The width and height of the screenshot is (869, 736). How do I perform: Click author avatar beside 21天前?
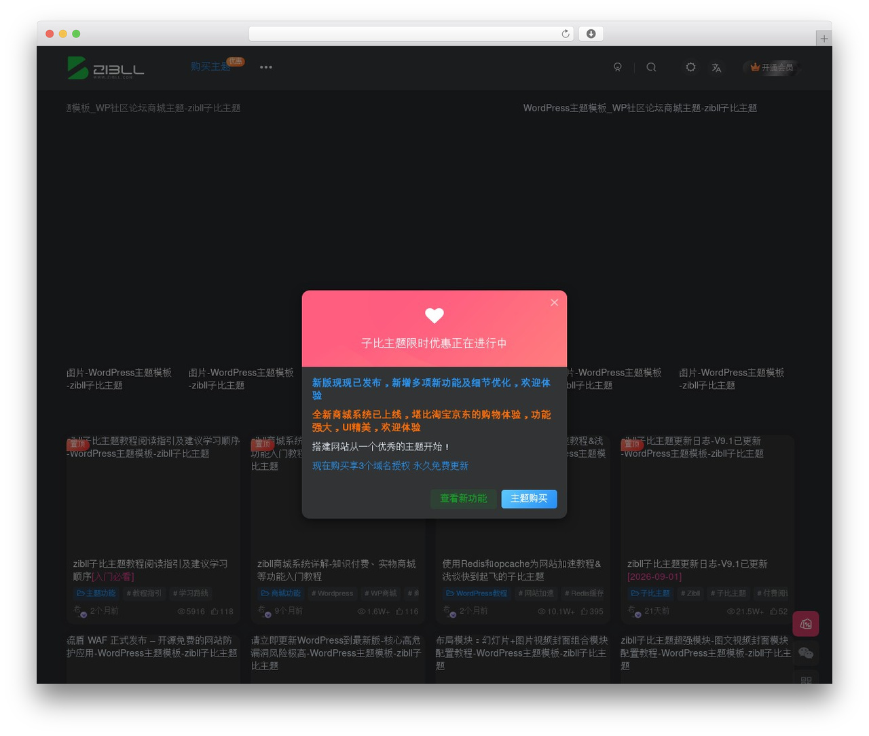(634, 611)
